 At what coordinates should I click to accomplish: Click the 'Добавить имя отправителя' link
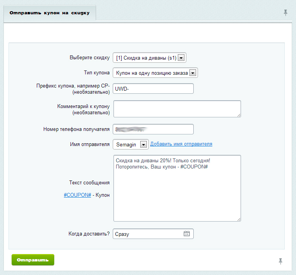click(x=181, y=144)
